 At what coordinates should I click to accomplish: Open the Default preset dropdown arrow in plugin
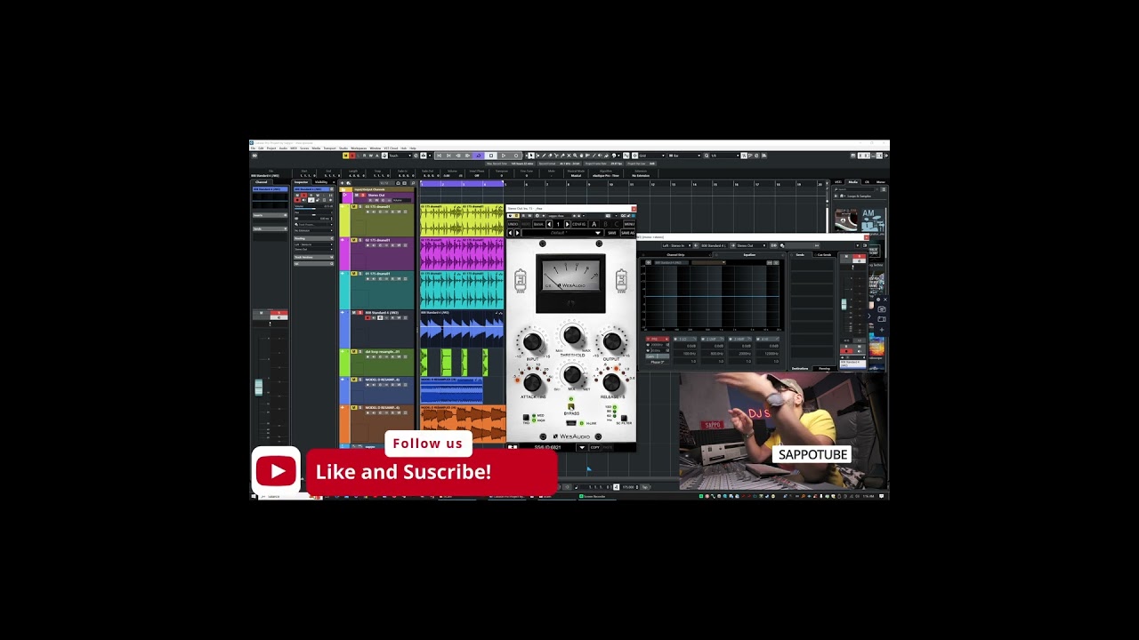pos(598,233)
